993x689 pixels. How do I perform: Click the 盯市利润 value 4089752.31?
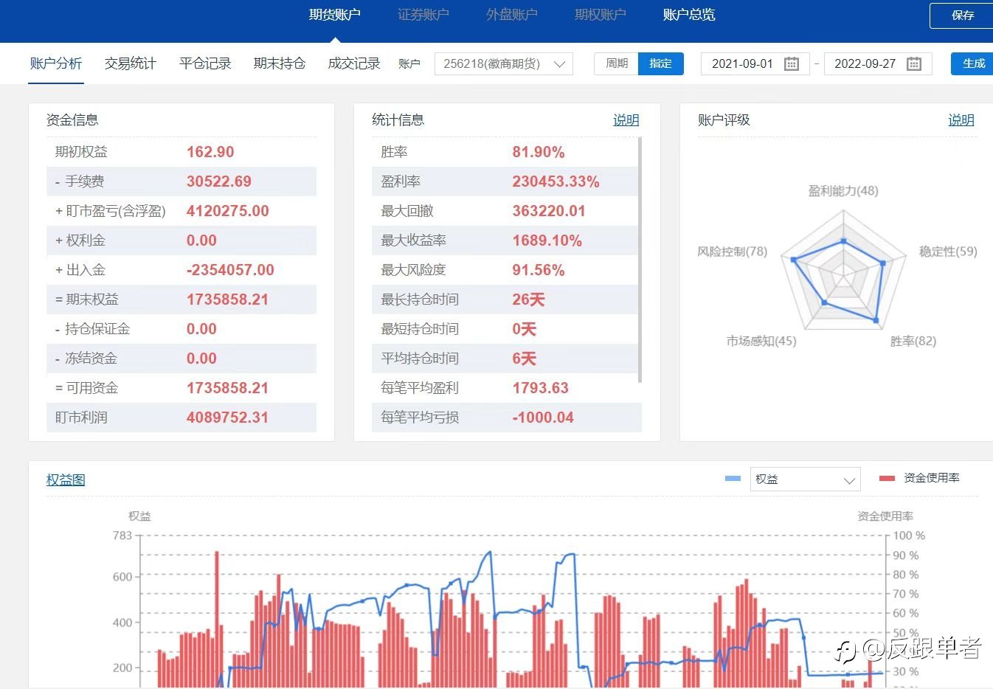[x=227, y=418]
